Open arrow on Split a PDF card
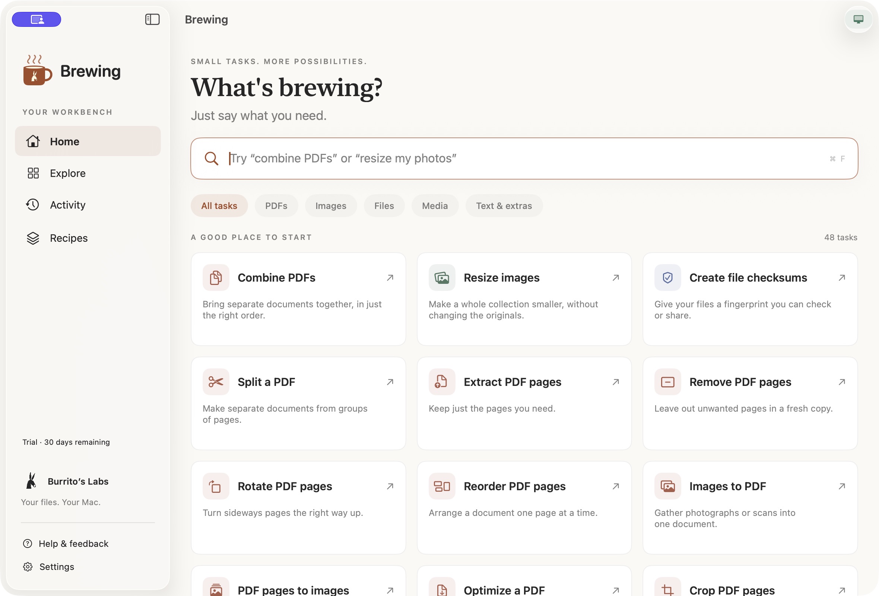The width and height of the screenshot is (879, 596). pos(390,382)
